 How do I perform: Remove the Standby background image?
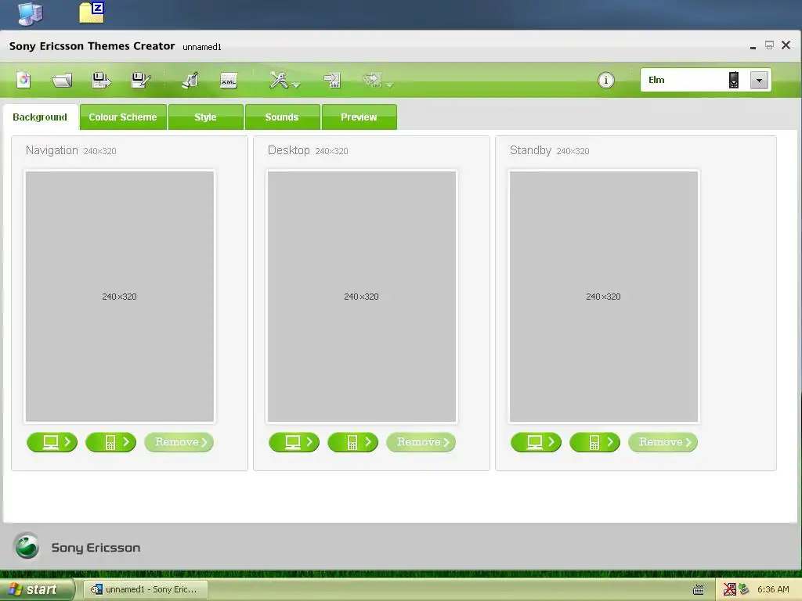click(663, 442)
